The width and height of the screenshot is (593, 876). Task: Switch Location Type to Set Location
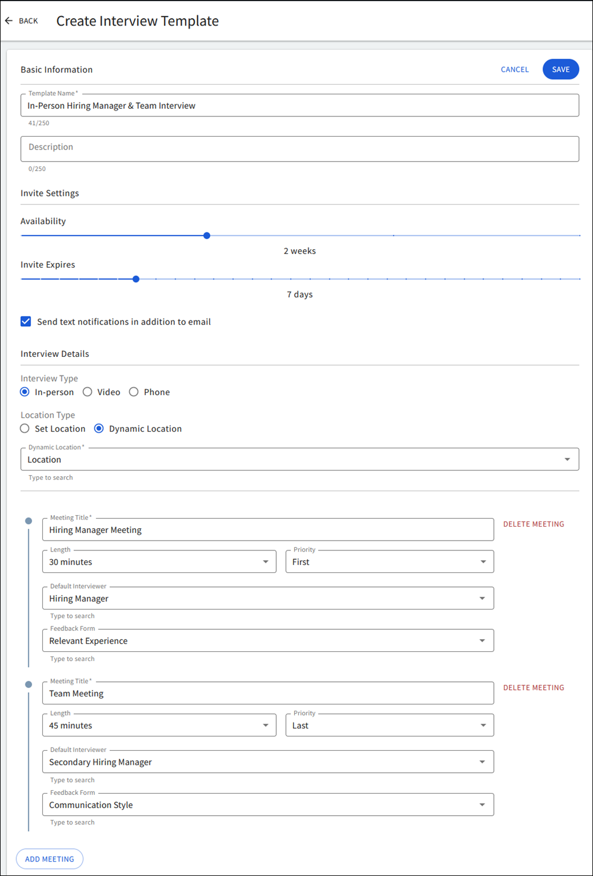[x=24, y=428]
